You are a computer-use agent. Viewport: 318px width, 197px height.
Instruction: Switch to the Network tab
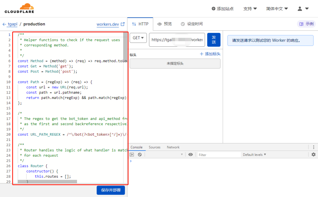(173, 147)
